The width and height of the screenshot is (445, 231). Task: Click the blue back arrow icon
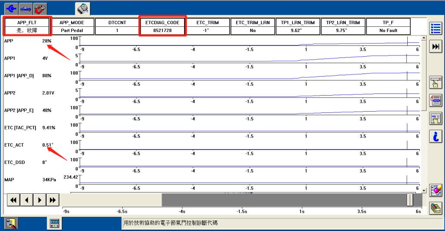click(11, 9)
